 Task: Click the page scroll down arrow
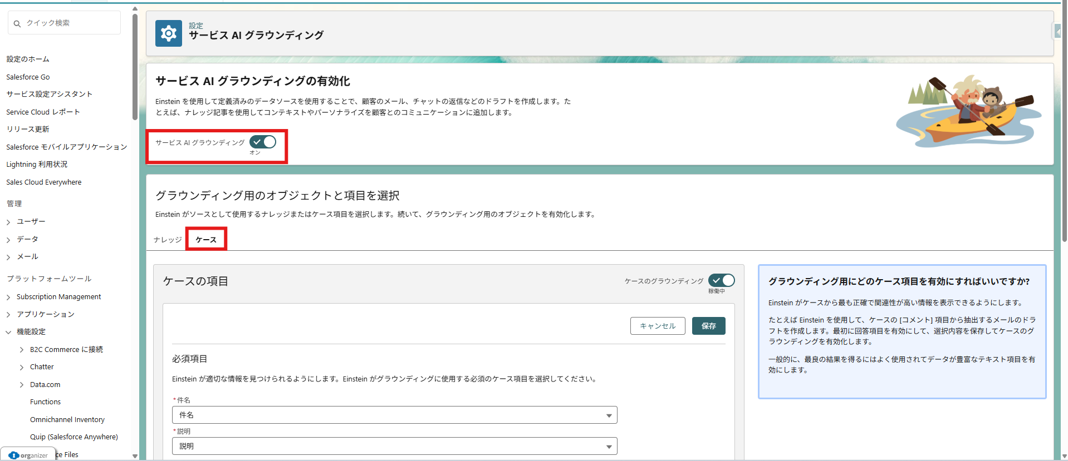[1064, 456]
